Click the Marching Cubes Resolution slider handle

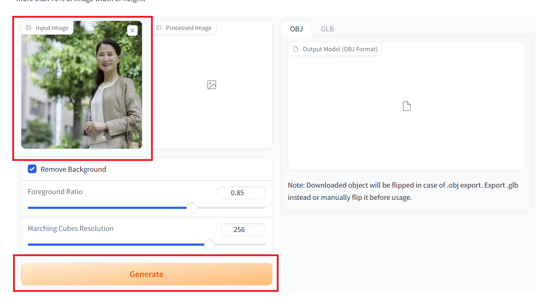pos(210,245)
